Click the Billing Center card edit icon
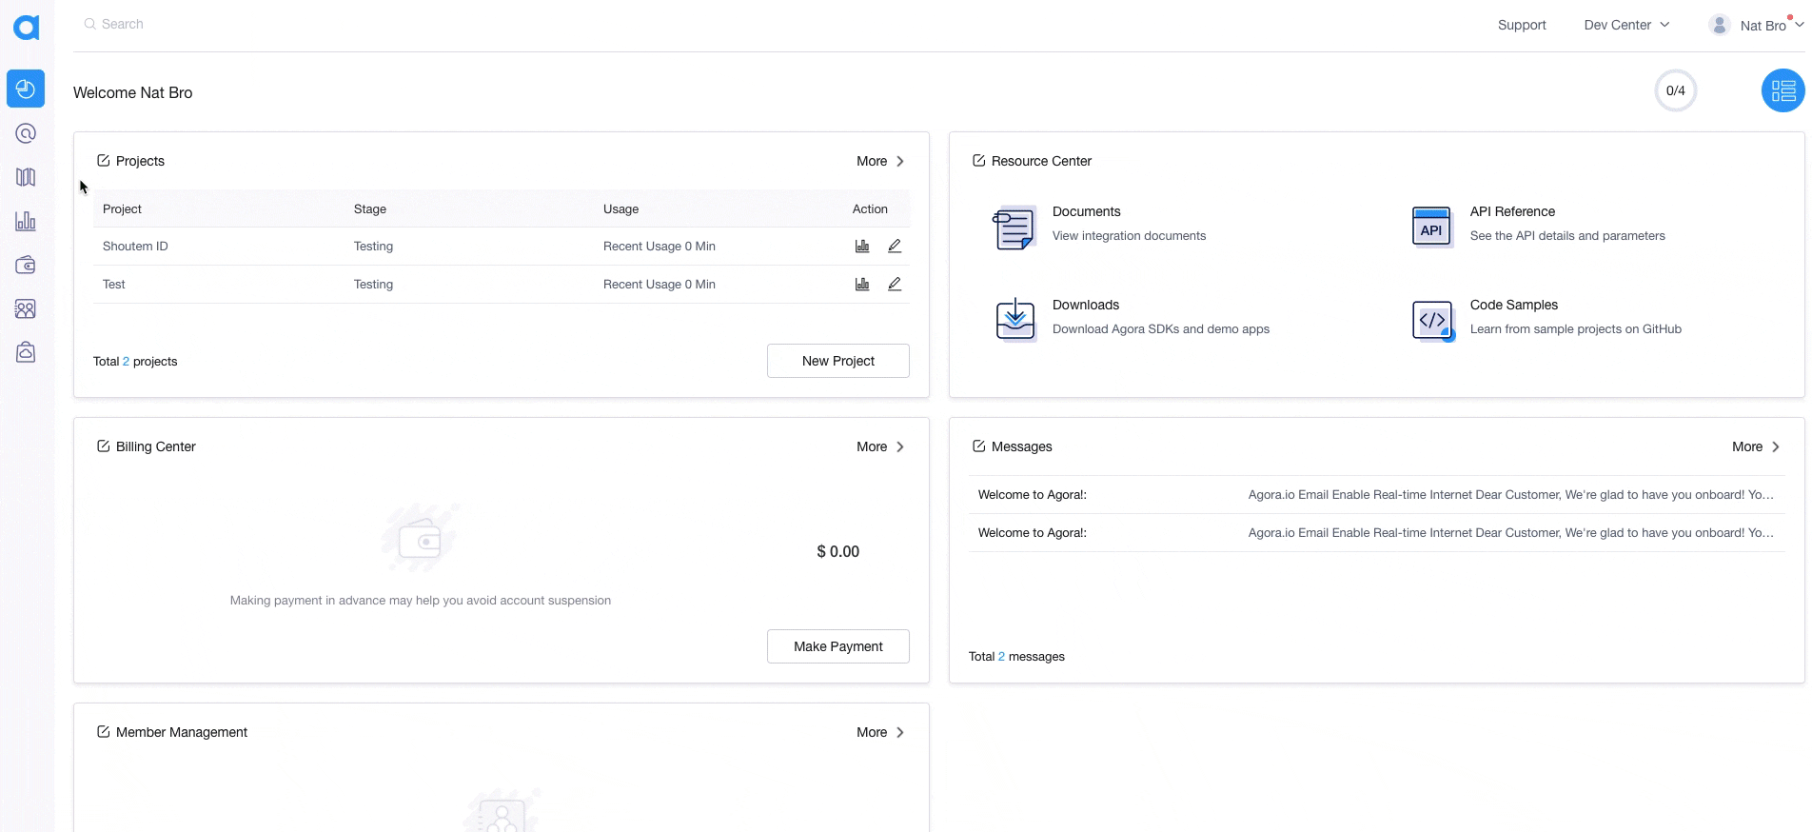The height and width of the screenshot is (832, 1812). (x=104, y=446)
